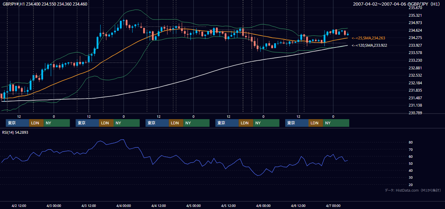445x209 pixels.
Task: Select the 東京 session block for 4/6
Action: 297,123
